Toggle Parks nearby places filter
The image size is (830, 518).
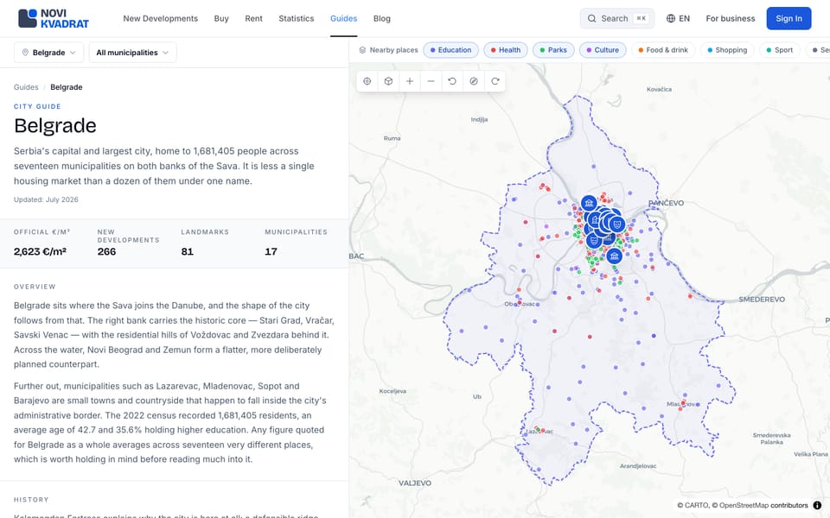point(553,50)
